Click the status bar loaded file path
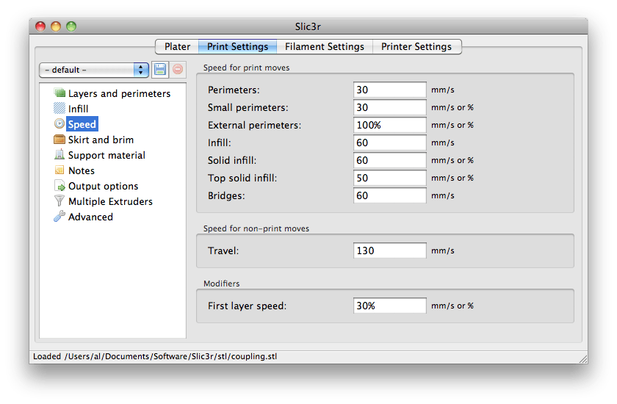The height and width of the screenshot is (404, 617). tap(155, 356)
